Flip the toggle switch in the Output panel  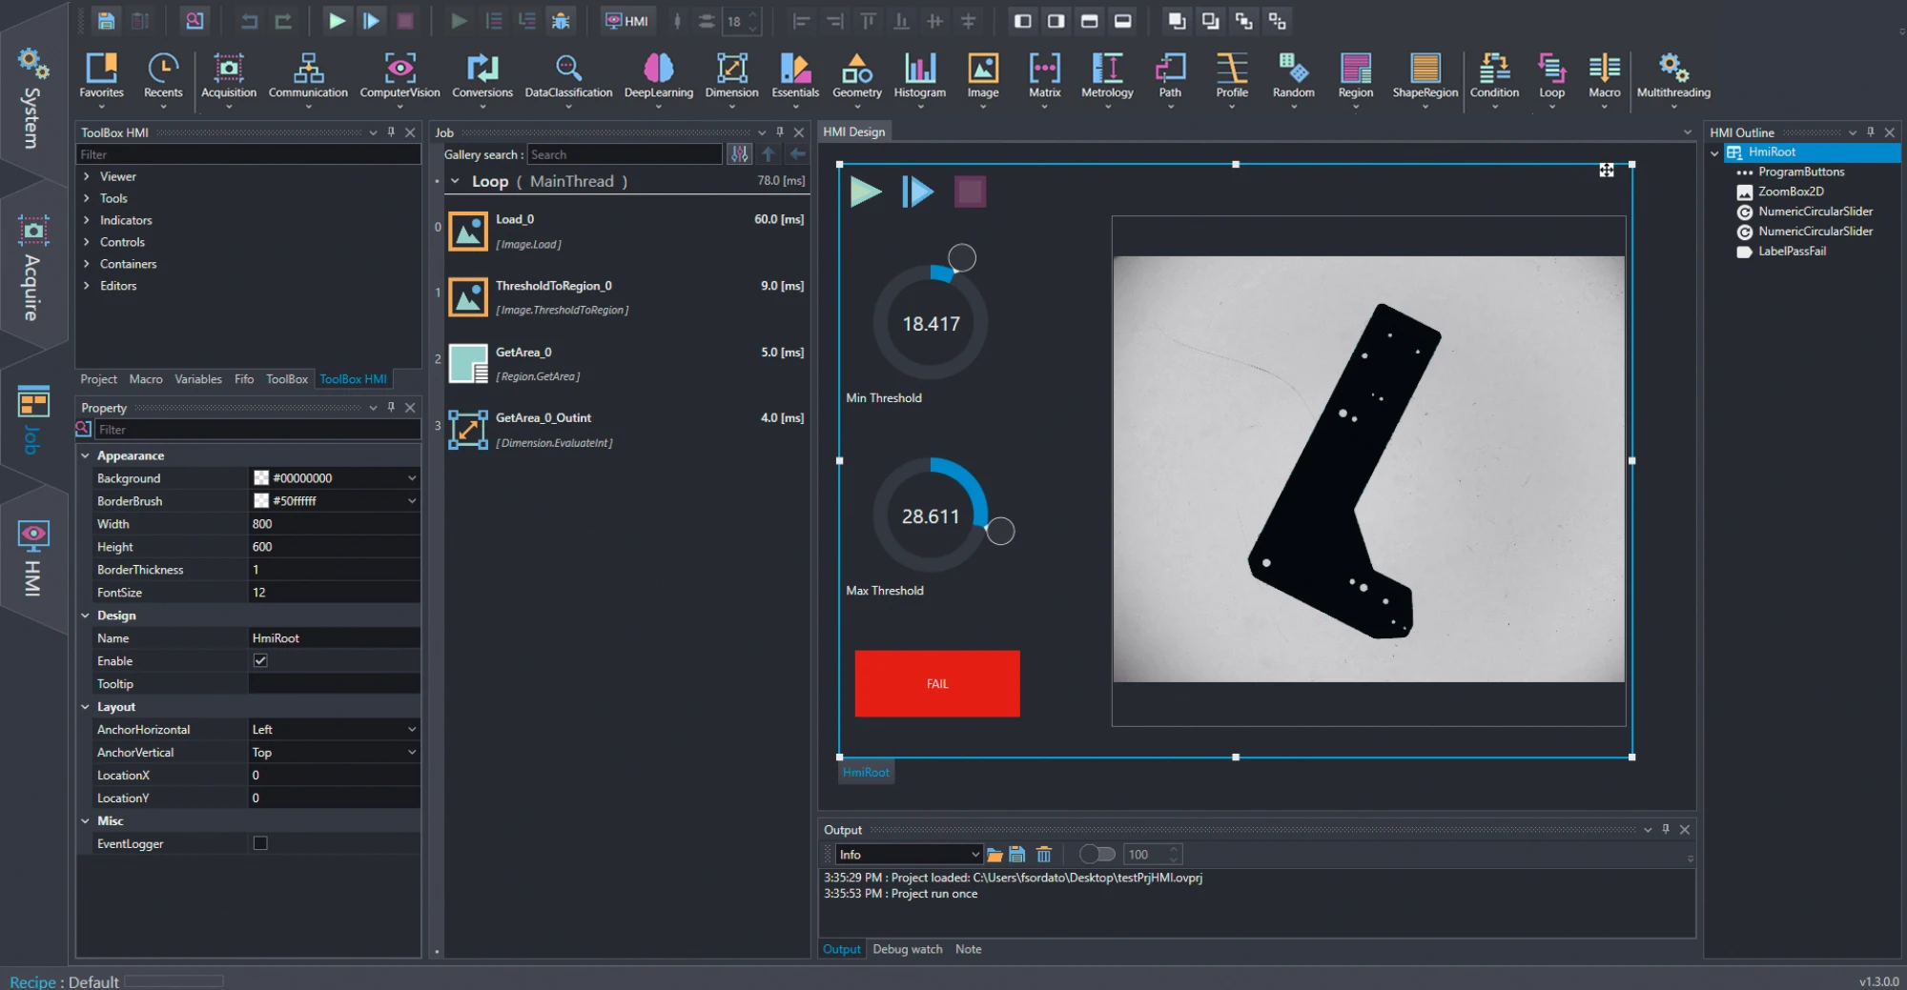point(1097,854)
